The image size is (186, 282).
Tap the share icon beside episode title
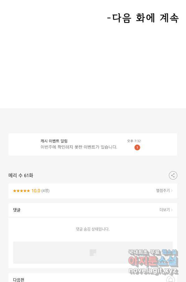(173, 175)
